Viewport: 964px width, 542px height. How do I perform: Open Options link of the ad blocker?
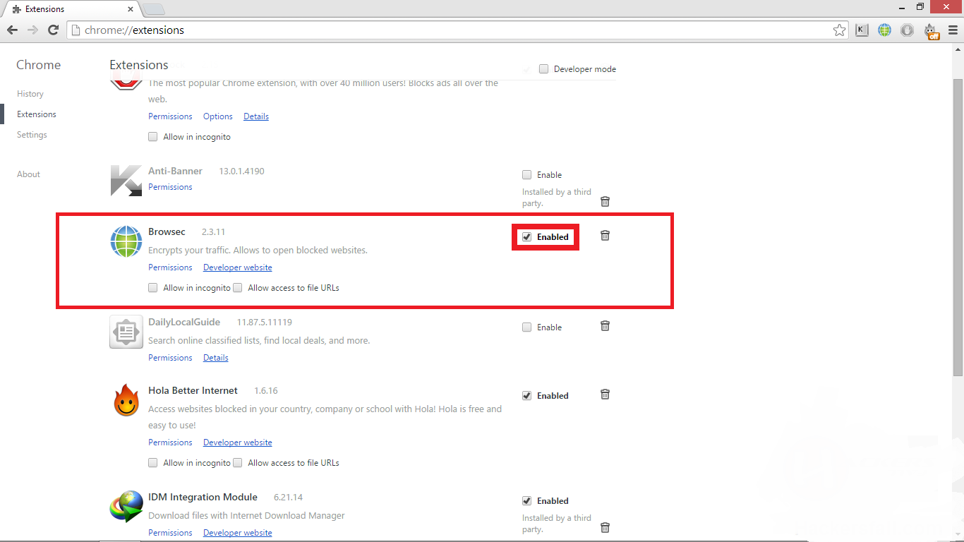pyautogui.click(x=218, y=116)
